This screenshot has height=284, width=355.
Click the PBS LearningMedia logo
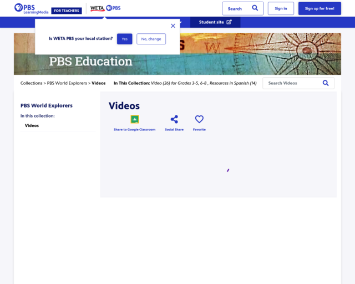[31, 9]
